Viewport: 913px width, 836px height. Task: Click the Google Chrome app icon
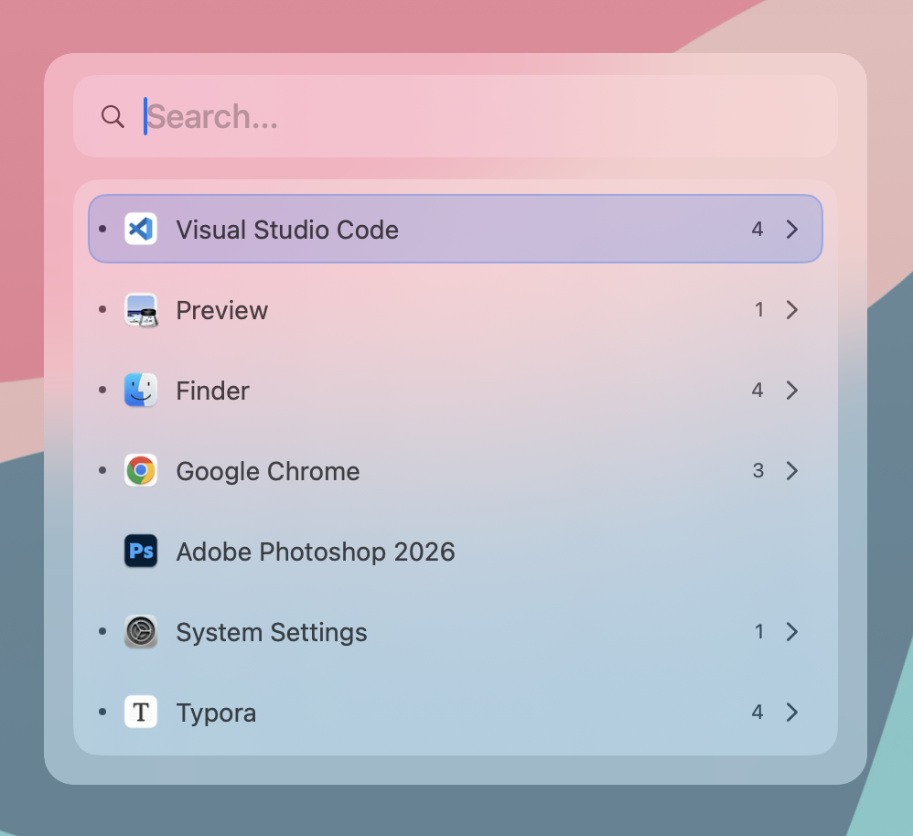pyautogui.click(x=141, y=470)
